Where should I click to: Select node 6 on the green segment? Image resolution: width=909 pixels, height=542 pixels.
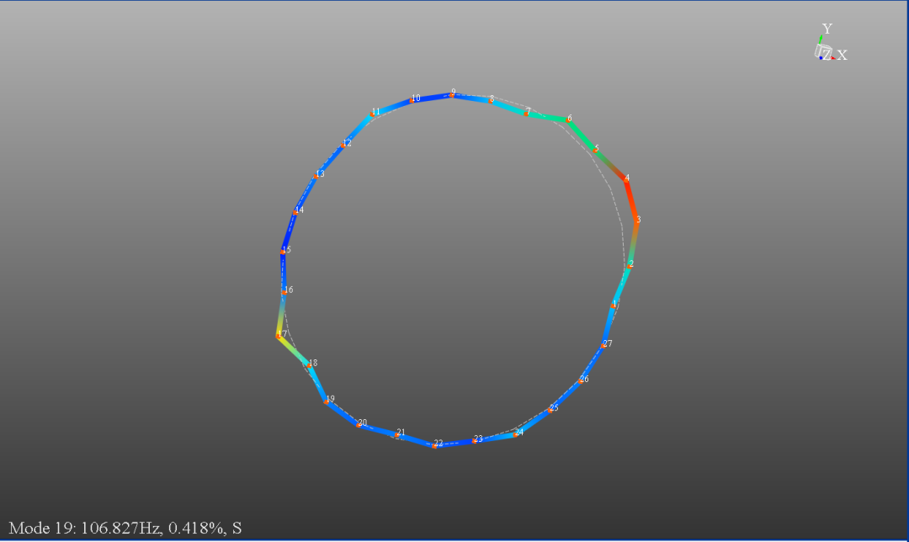[567, 120]
